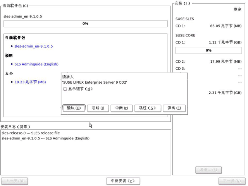Advance using 下一步 (N) button
The width and height of the screenshot is (248, 186).
pos(232,181)
